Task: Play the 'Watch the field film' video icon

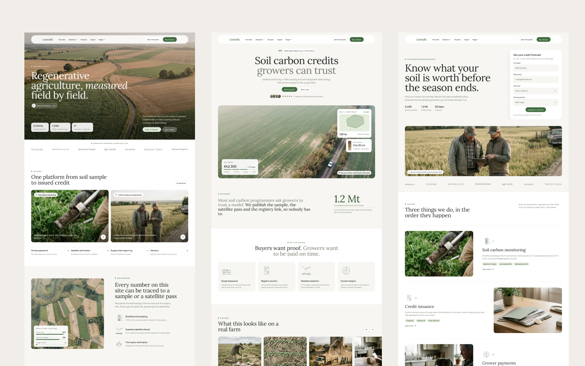Action: 34,106
